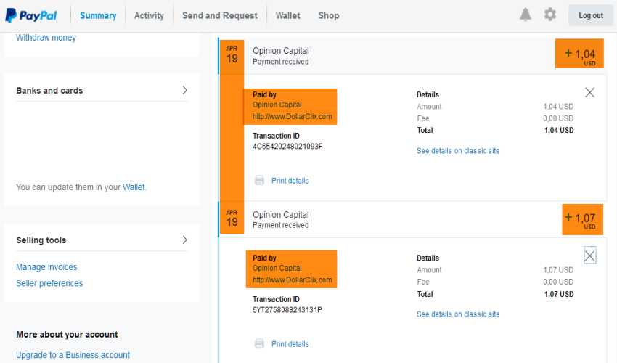617x363 pixels.
Task: Click Opinion Capital title of the 1,04 payment
Action: (281, 51)
